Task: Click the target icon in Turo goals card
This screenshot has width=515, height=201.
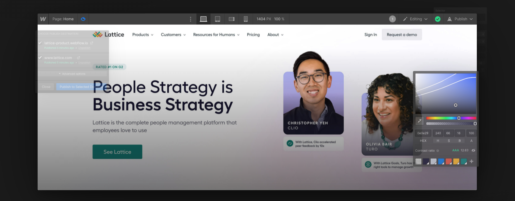Action: click(x=368, y=164)
